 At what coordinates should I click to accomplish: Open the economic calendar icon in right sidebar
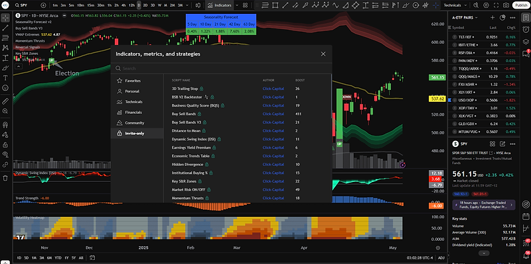pos(526,216)
